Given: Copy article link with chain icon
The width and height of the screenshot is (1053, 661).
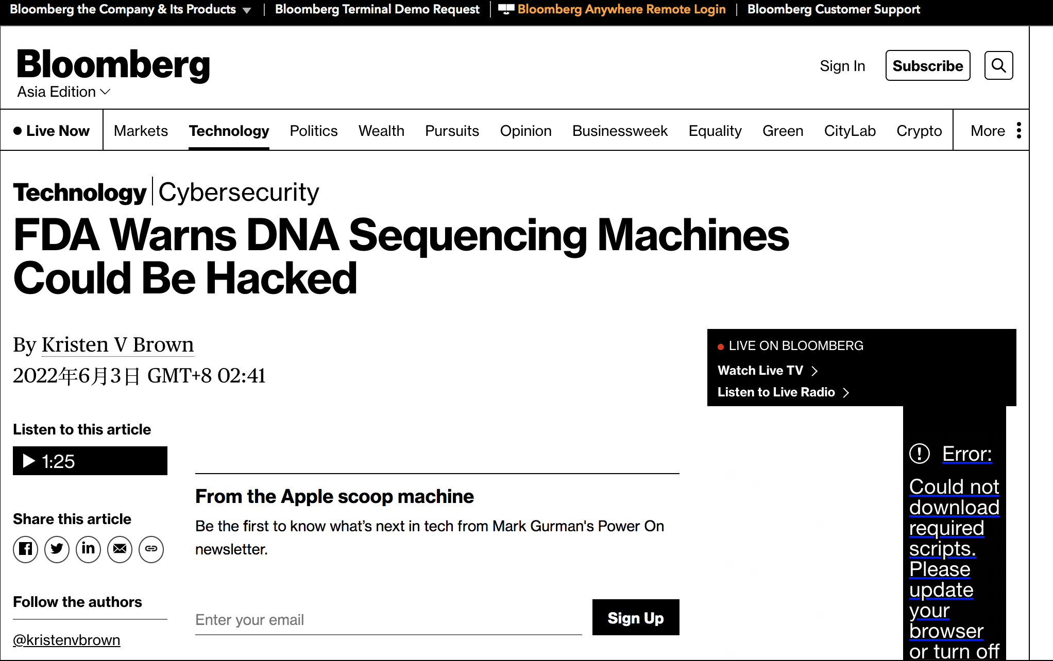Looking at the screenshot, I should click(151, 549).
